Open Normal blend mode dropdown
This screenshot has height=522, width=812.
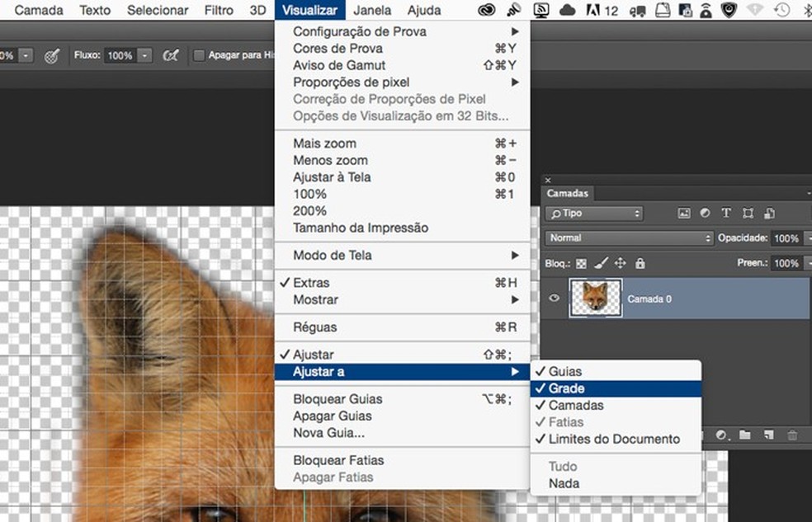pyautogui.click(x=629, y=238)
